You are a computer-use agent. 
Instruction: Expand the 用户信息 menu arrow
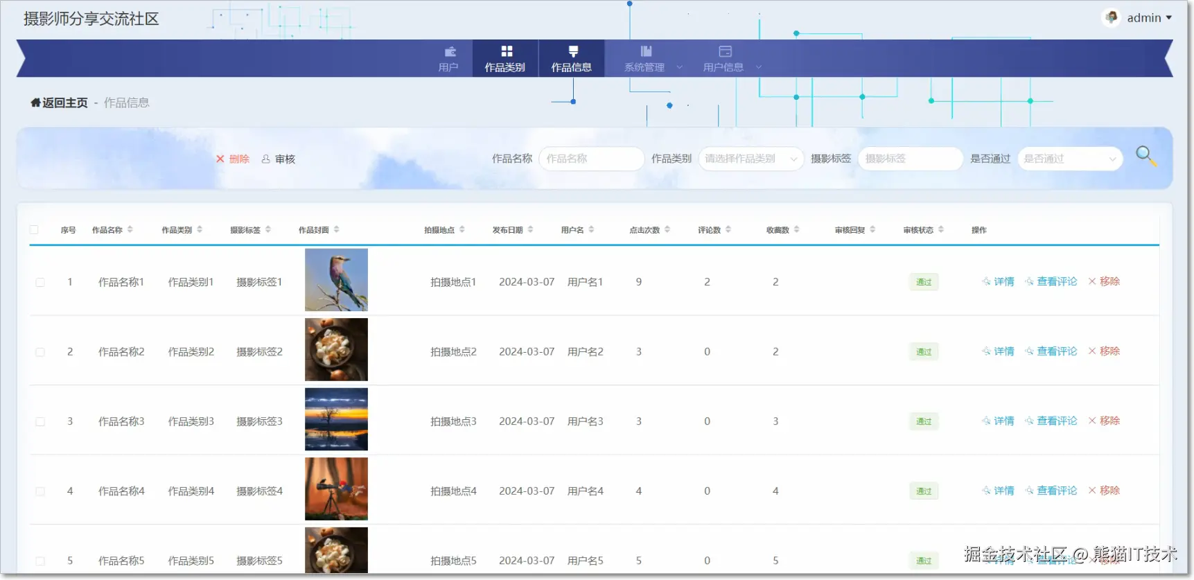coord(758,67)
